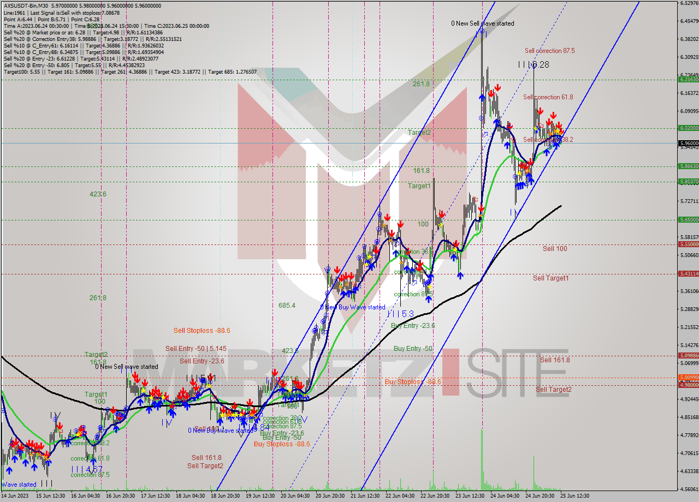
Task: Click the 5.7271 price axis value
Action: [x=689, y=201]
